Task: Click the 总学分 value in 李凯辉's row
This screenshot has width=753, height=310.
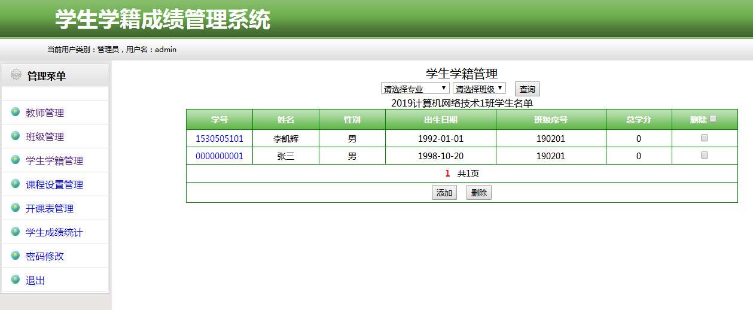Action: pyautogui.click(x=639, y=139)
